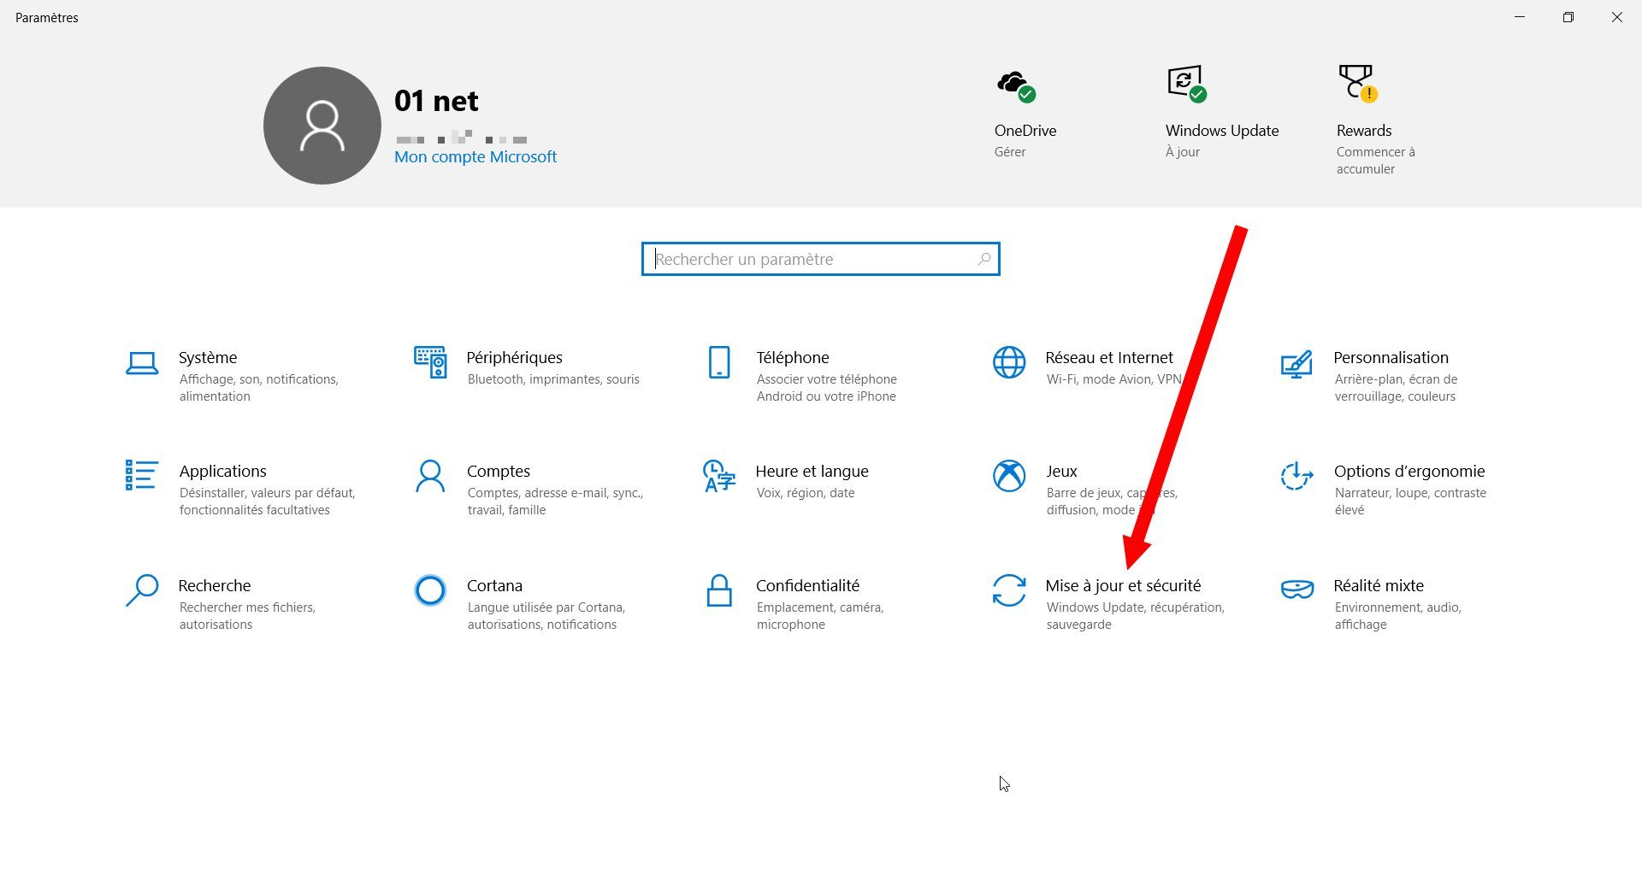
Task: Open the Comptes person icon
Action: 430,476
